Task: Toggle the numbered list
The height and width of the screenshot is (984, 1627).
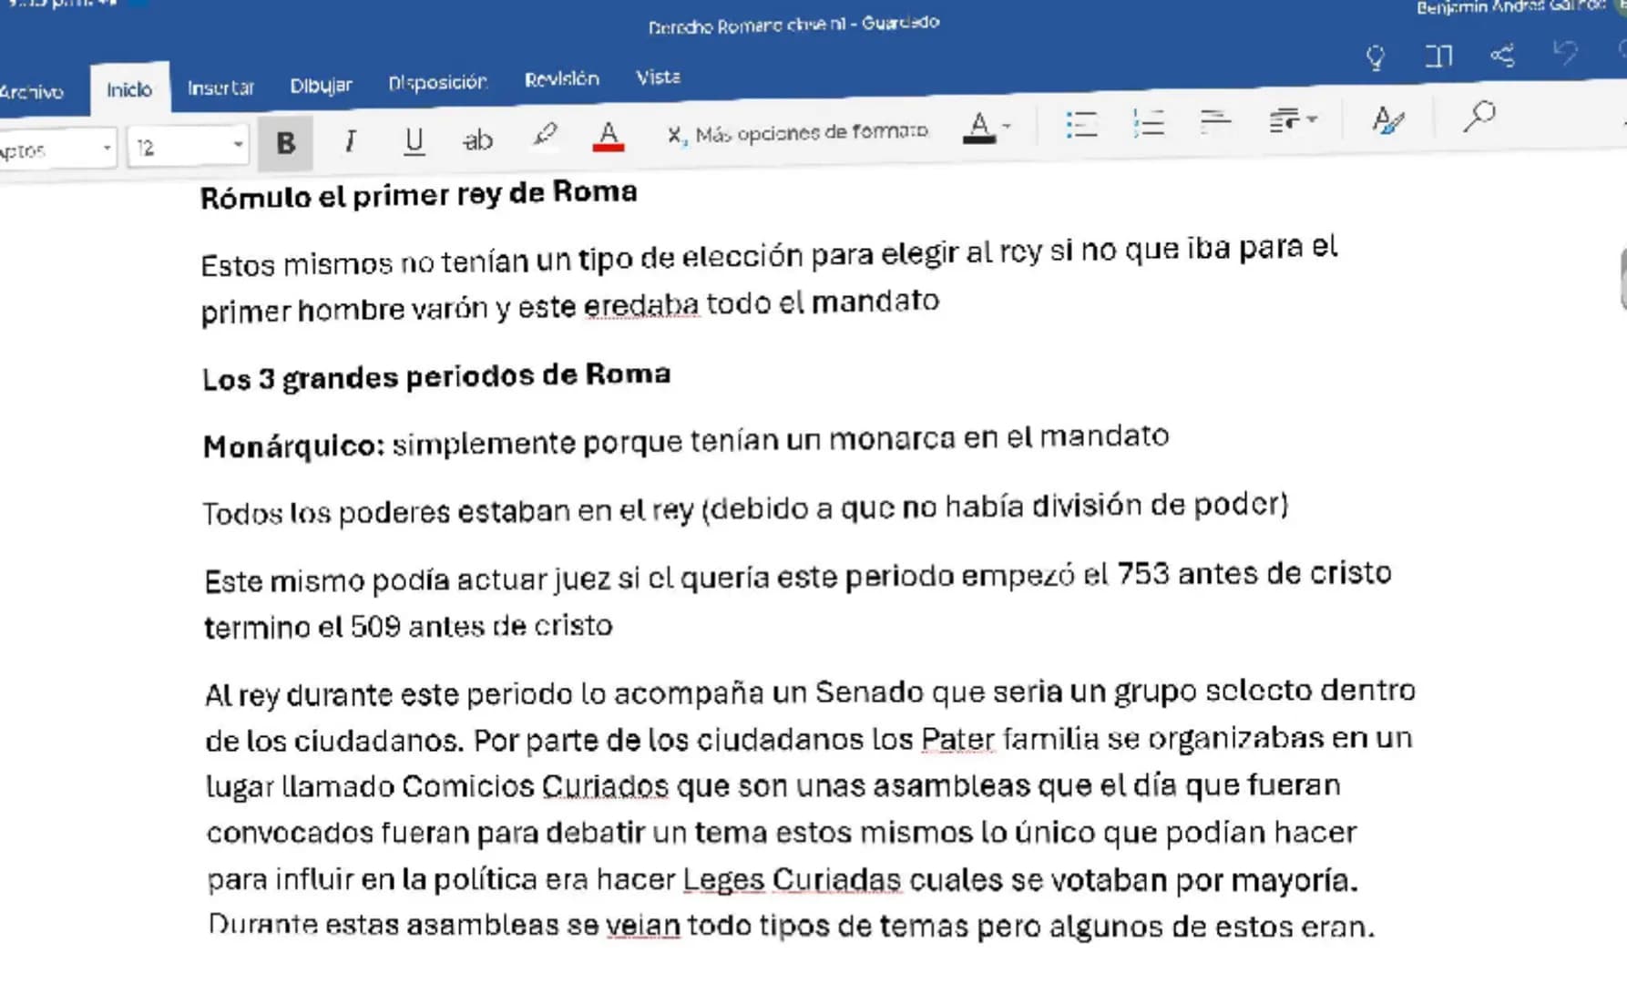Action: point(1148,121)
